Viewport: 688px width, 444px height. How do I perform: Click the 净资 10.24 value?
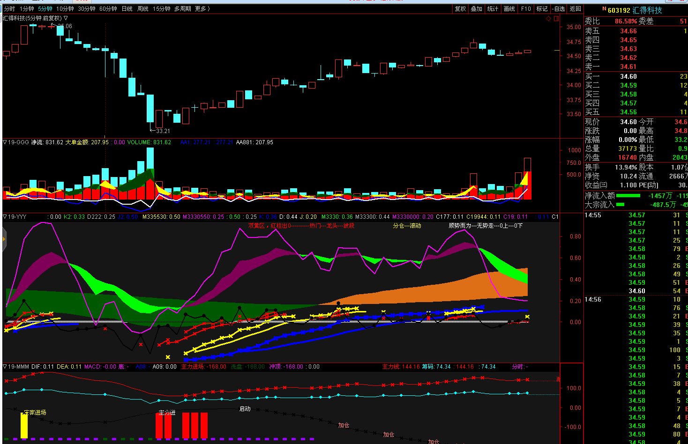tap(628, 177)
